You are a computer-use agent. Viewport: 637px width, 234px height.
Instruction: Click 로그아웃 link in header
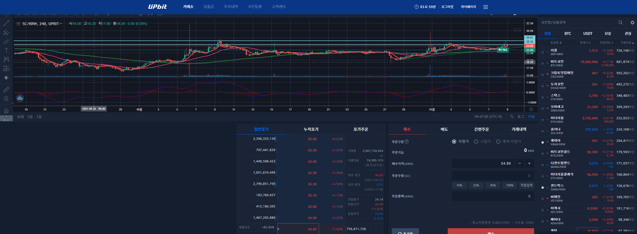[447, 7]
